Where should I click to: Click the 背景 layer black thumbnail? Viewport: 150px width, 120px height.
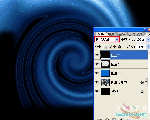[x=105, y=91]
